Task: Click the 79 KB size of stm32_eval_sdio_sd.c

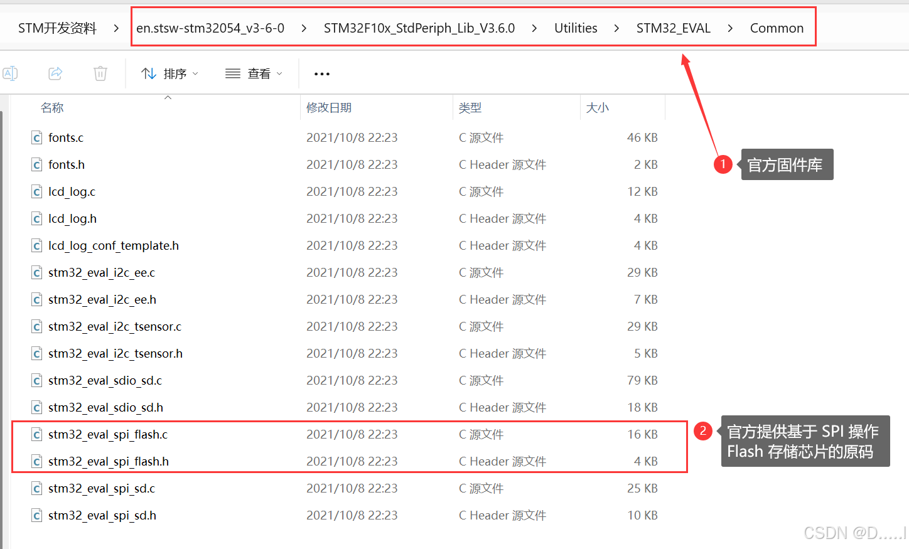Action: pyautogui.click(x=642, y=380)
